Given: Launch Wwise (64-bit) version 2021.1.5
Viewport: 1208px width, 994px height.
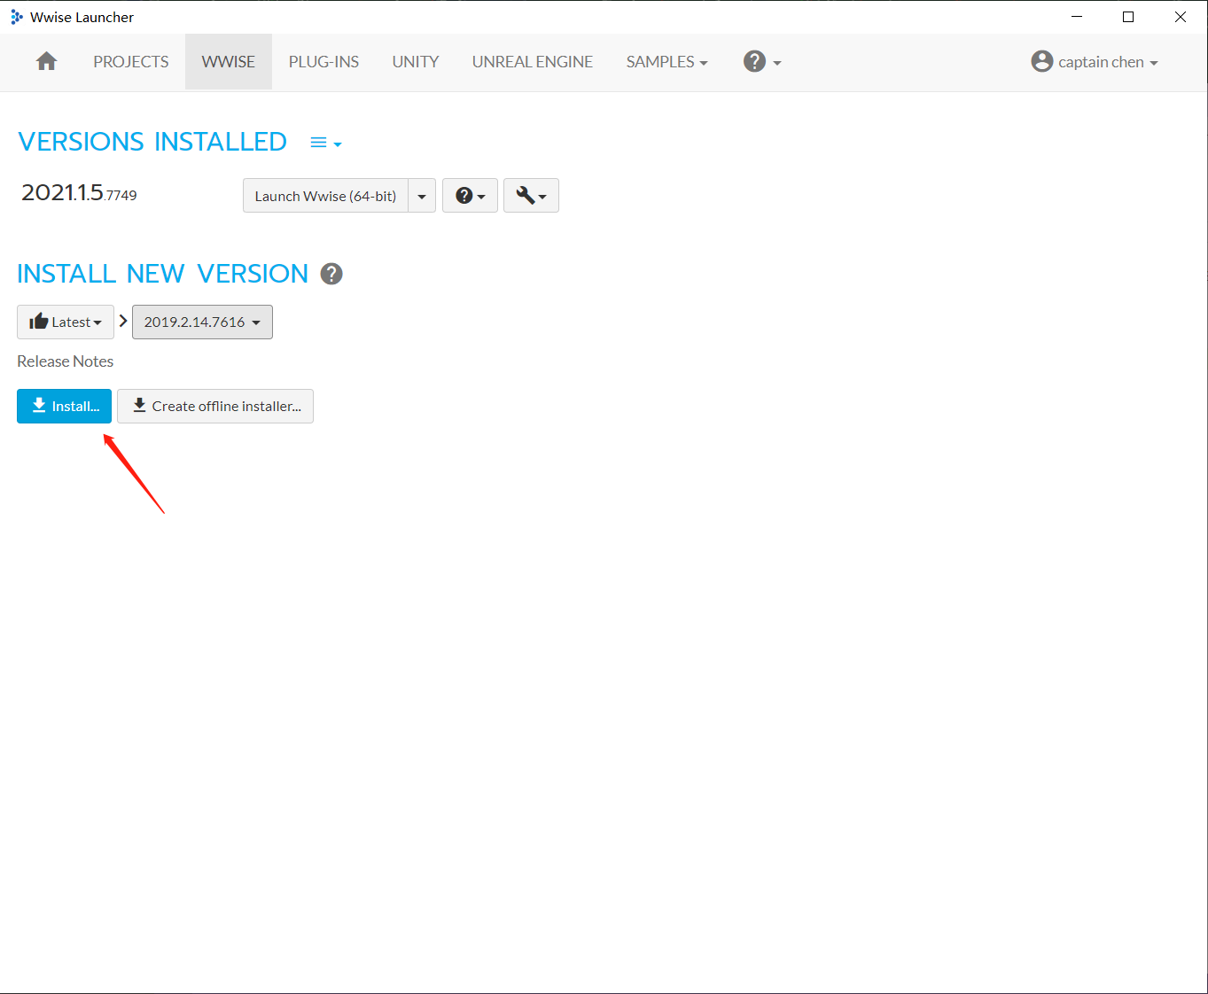Looking at the screenshot, I should pyautogui.click(x=325, y=196).
